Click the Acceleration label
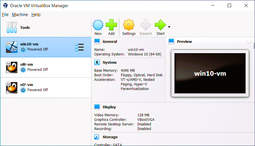 [105, 80]
